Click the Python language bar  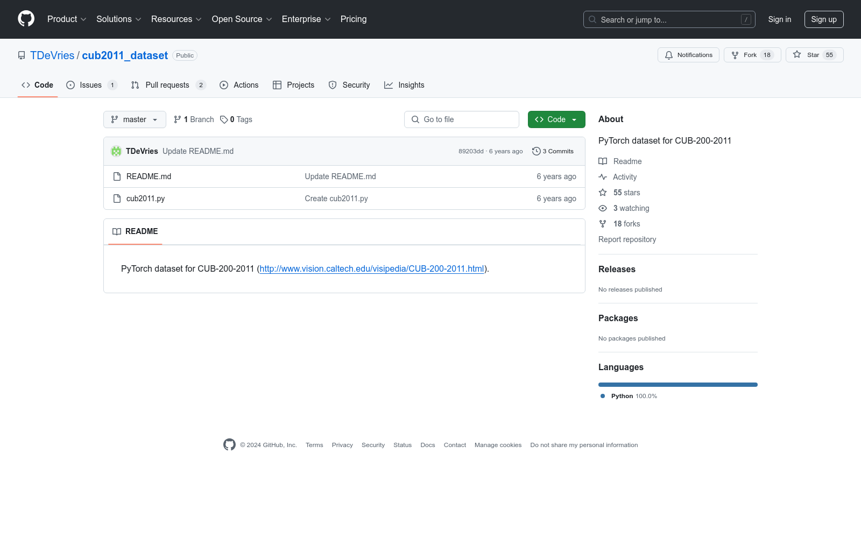678,385
